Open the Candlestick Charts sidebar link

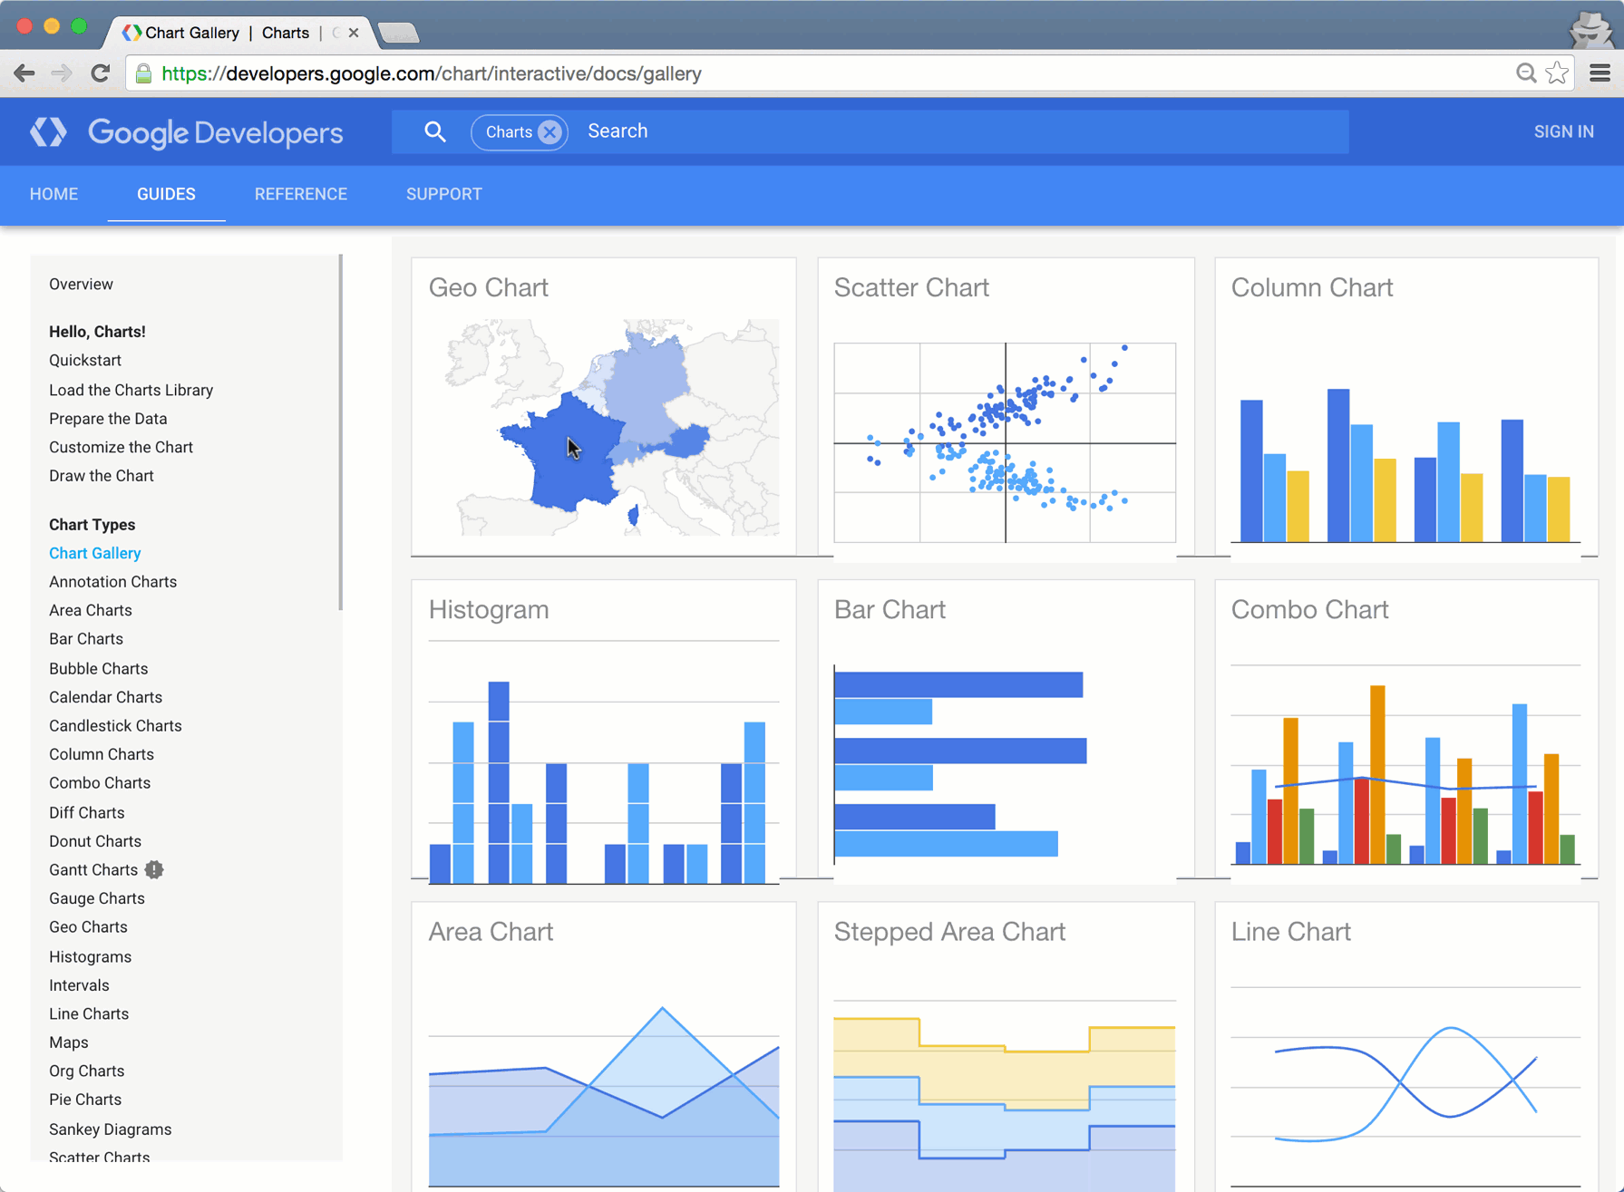pyautogui.click(x=115, y=725)
